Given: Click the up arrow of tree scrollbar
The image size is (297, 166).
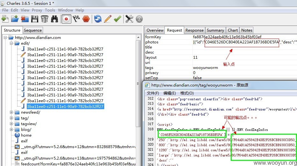Looking at the screenshot, I should pos(138,37).
